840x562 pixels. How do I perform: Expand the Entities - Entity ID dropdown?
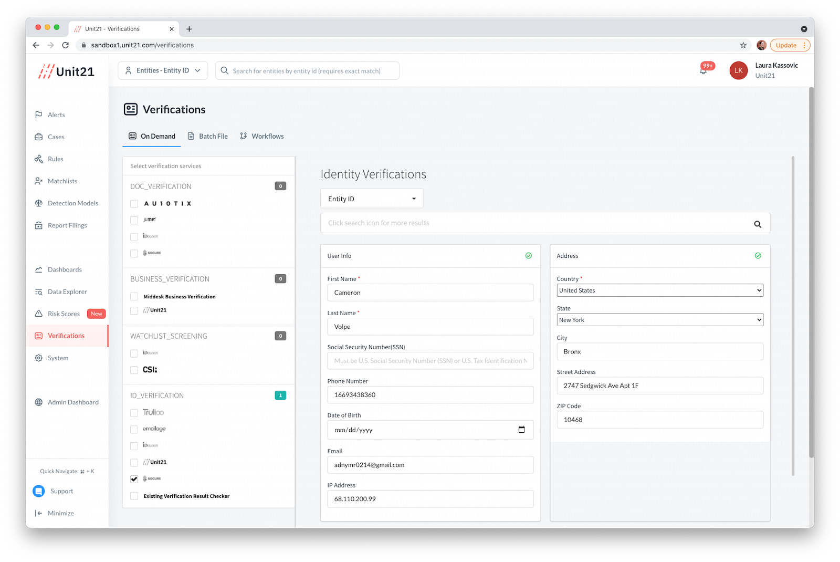(x=163, y=70)
